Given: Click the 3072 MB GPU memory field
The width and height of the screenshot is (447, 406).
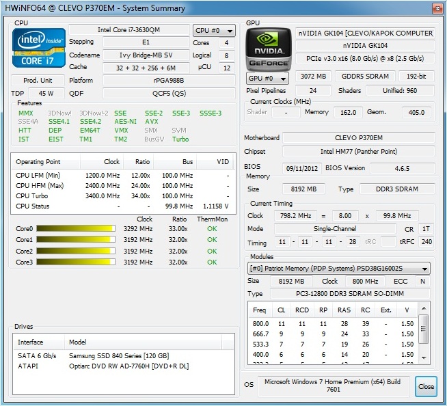Looking at the screenshot, I should click(x=313, y=76).
